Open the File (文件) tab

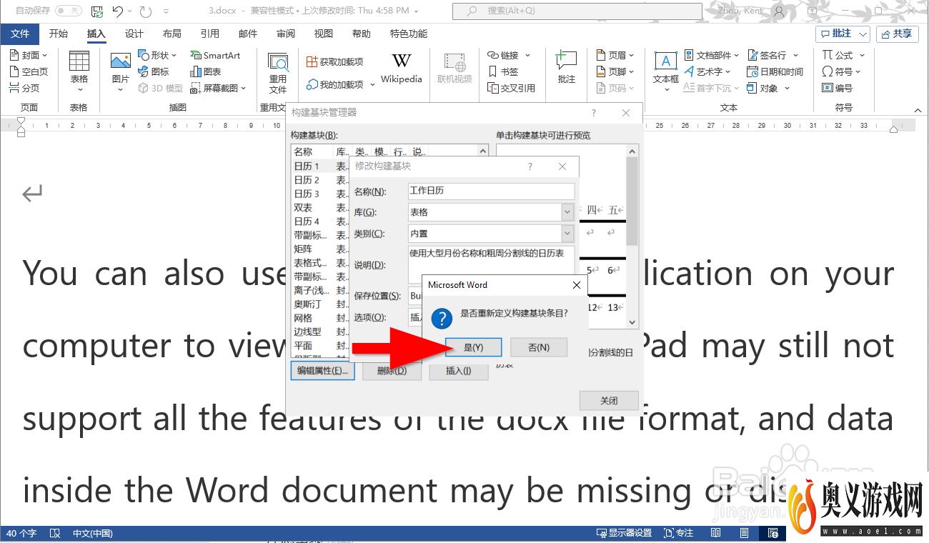pyautogui.click(x=20, y=34)
